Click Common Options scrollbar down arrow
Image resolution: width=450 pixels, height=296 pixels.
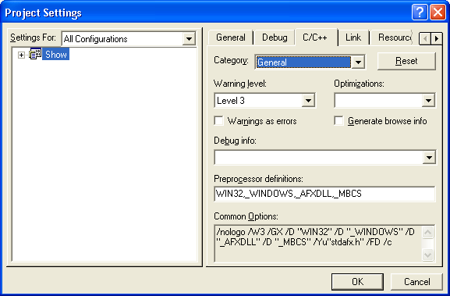427,255
